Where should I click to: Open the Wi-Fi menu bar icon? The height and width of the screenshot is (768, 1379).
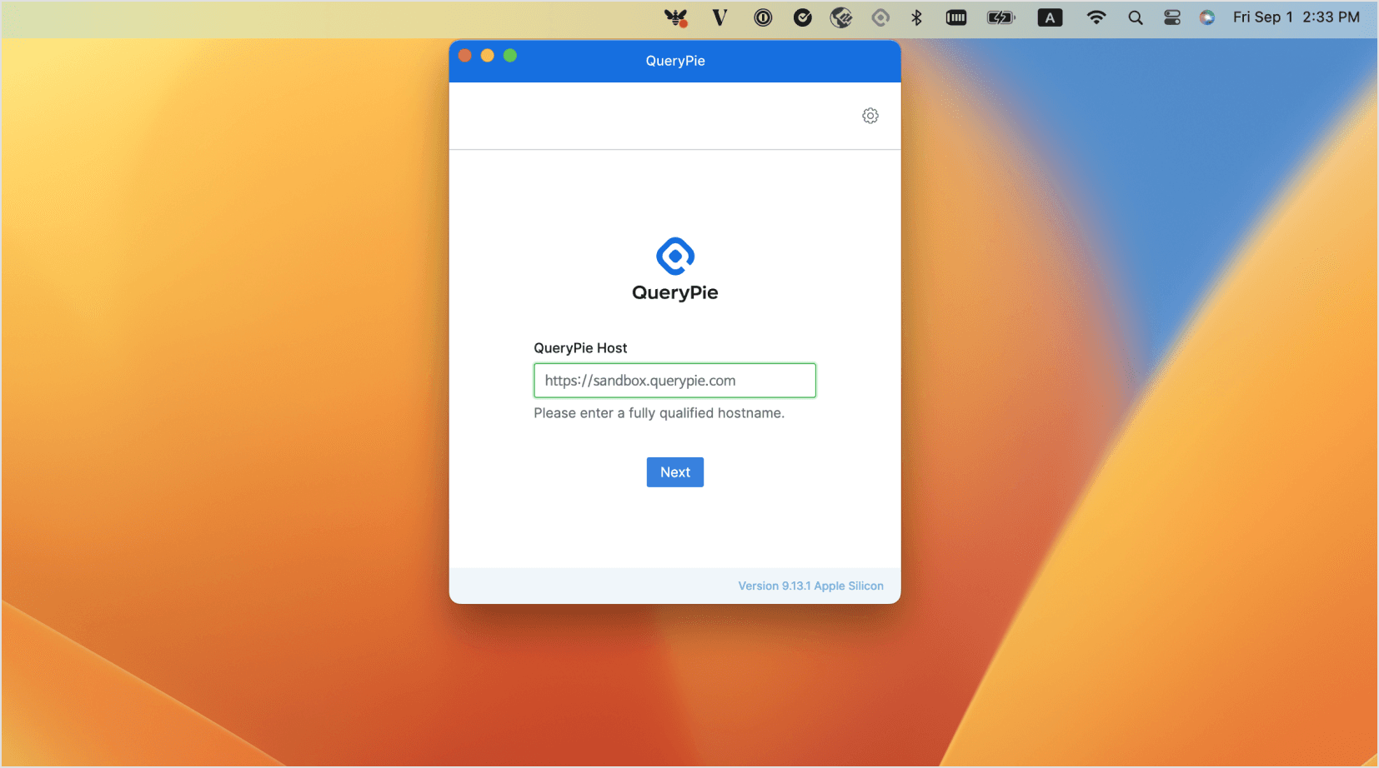(x=1096, y=17)
